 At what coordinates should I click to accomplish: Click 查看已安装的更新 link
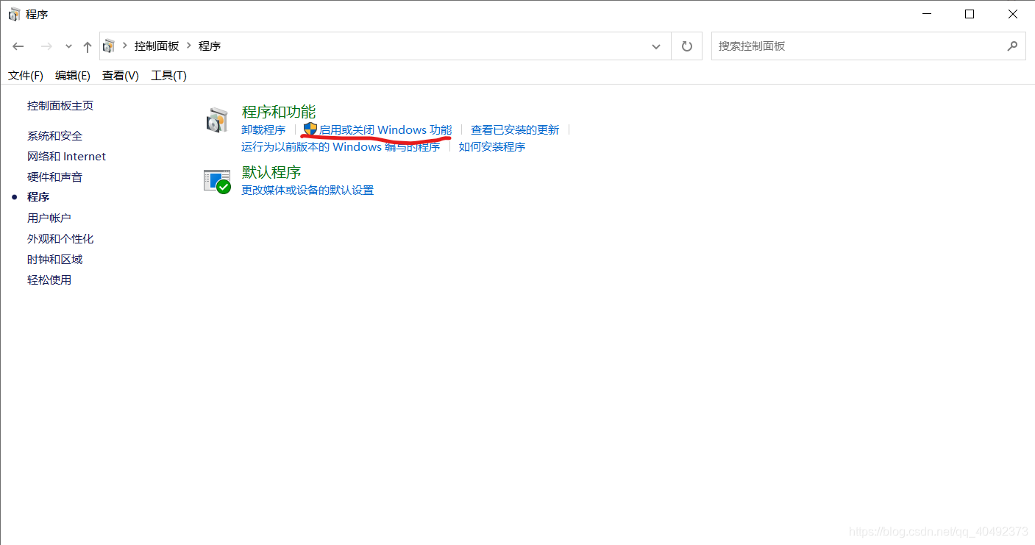point(515,130)
